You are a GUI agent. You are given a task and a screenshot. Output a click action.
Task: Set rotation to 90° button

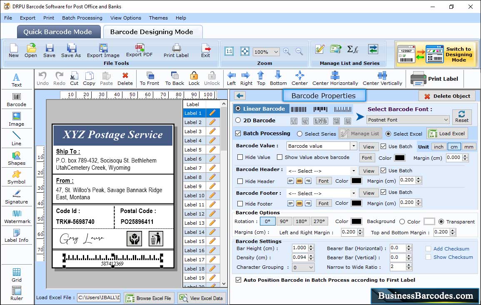pyautogui.click(x=284, y=221)
